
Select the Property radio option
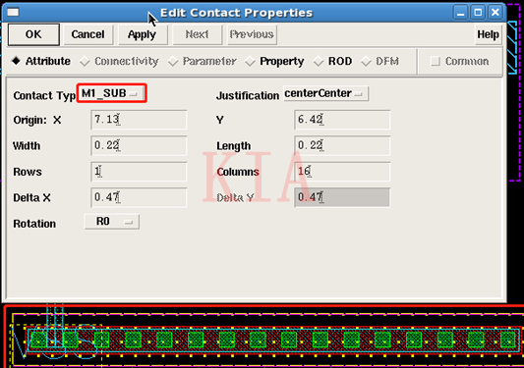point(274,62)
